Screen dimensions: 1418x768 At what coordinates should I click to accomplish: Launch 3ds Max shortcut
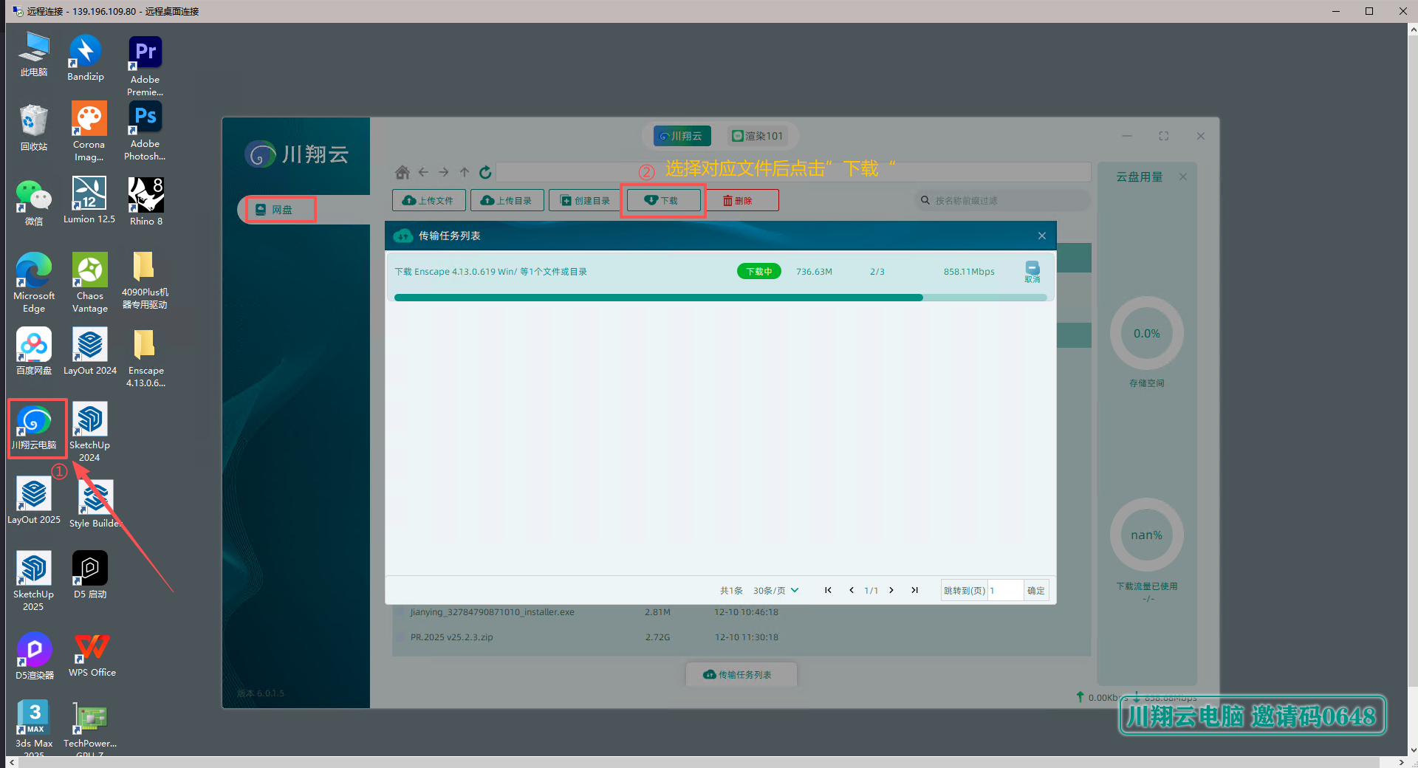(x=34, y=726)
